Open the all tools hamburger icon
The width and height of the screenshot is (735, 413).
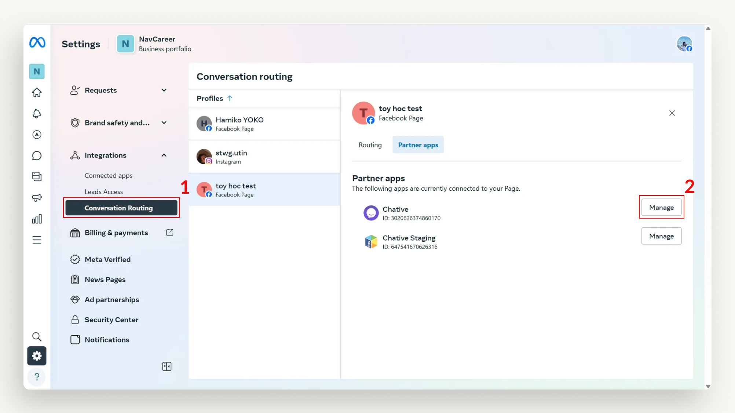click(37, 240)
